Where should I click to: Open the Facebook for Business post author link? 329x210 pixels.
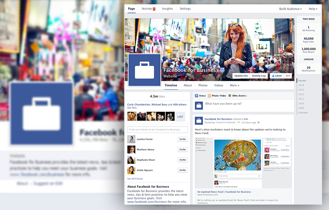(x=218, y=119)
